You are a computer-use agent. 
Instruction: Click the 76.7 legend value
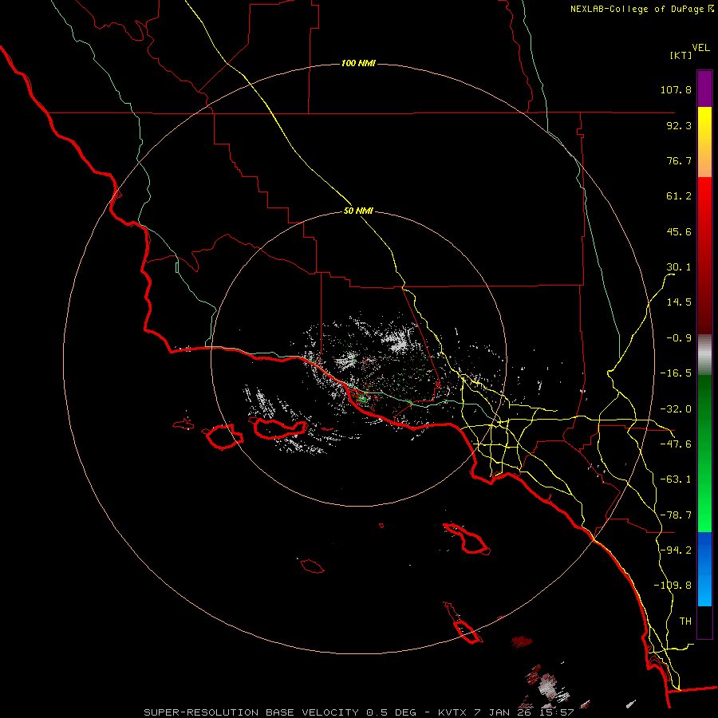(679, 160)
